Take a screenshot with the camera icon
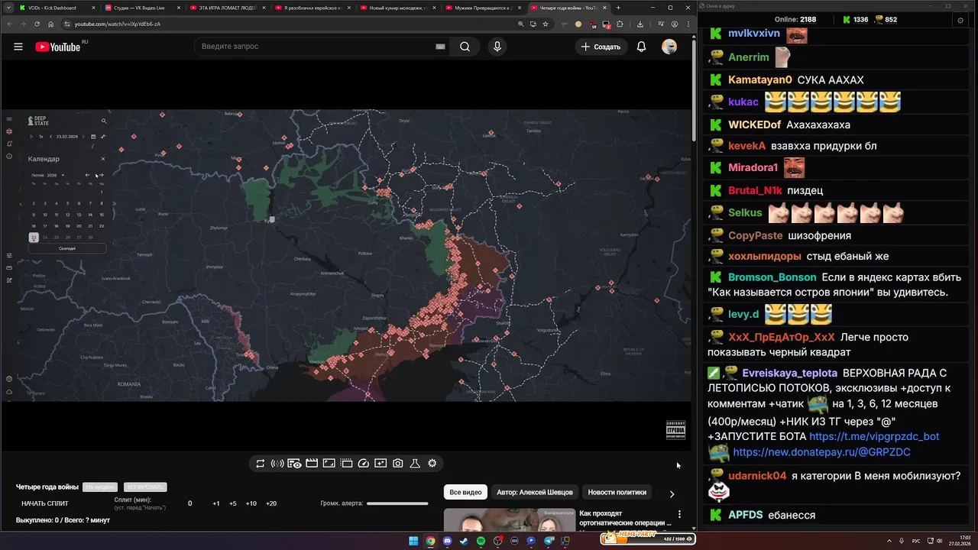 [398, 464]
